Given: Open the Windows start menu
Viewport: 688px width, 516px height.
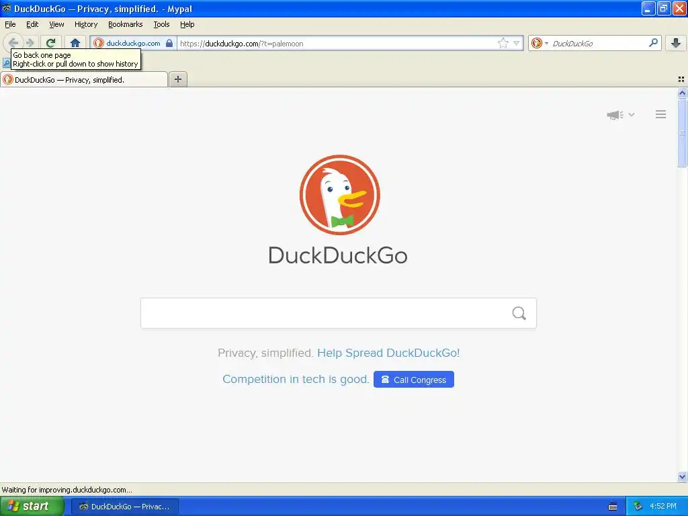Looking at the screenshot, I should click(x=32, y=507).
